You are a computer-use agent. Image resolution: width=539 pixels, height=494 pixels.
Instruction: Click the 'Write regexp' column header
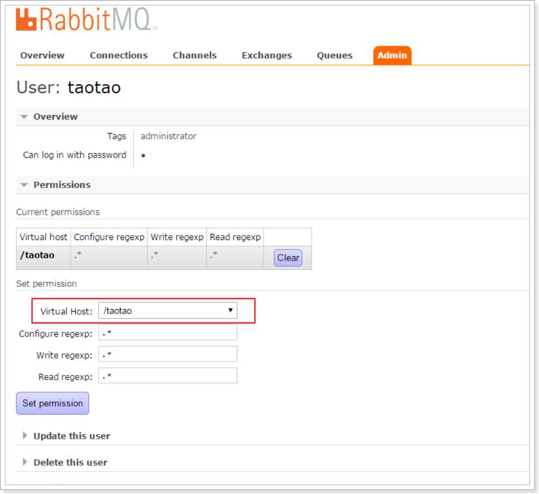177,237
